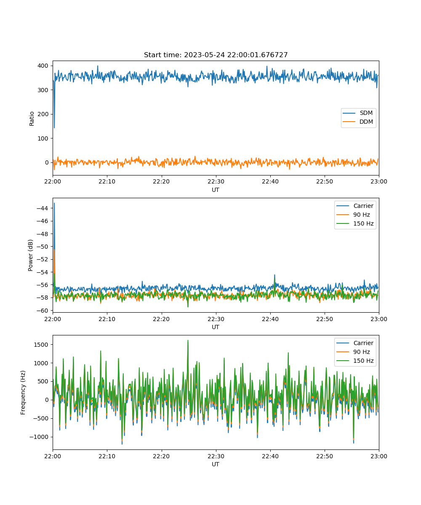Click the '100' tick on the Ratio axis
This screenshot has width=421, height=505.
[44, 138]
